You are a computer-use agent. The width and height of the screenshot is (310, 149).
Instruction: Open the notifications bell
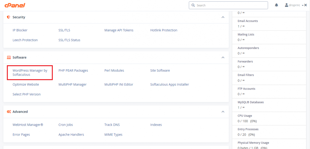pos(276,5)
